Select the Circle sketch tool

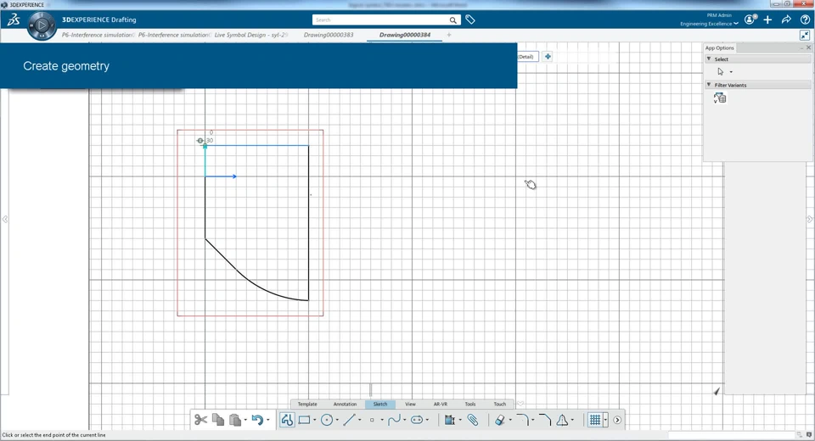[x=327, y=420]
